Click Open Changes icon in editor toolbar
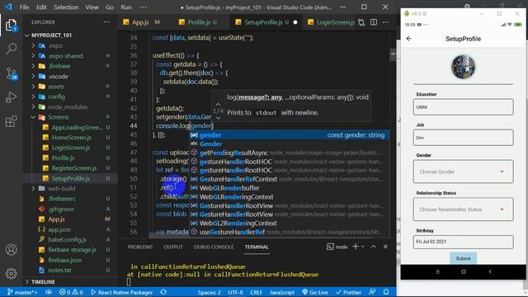The image size is (528, 297). 361,22
